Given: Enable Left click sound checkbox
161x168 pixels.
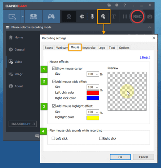Looking at the screenshot, I should [53, 138].
